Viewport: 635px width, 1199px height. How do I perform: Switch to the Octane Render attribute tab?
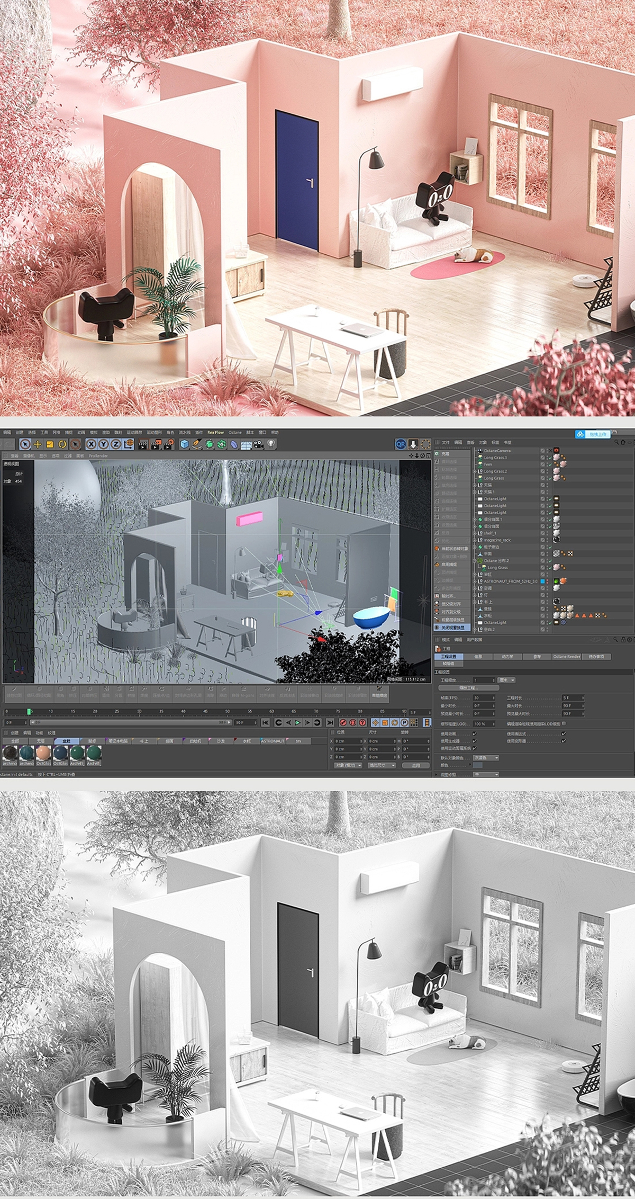tap(567, 657)
